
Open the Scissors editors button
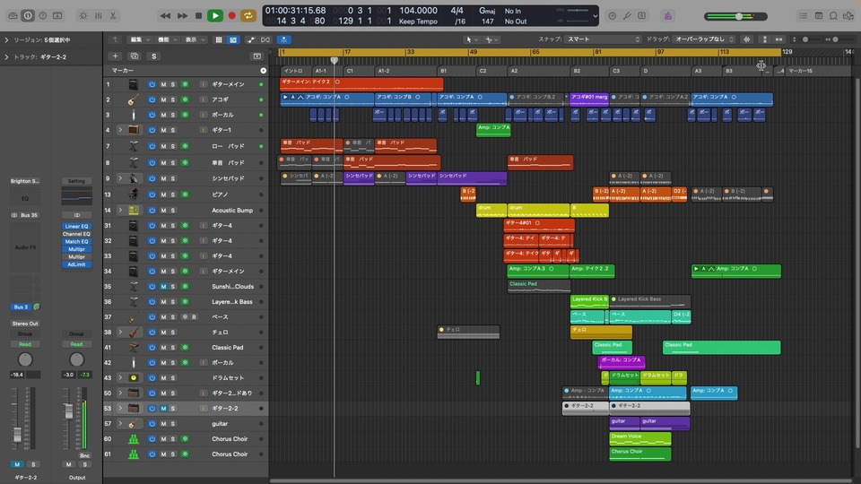pos(113,15)
